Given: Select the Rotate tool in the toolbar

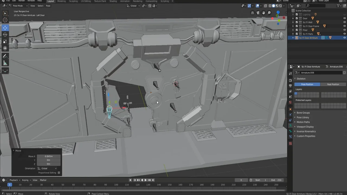Looking at the screenshot, I should pos(5,34).
